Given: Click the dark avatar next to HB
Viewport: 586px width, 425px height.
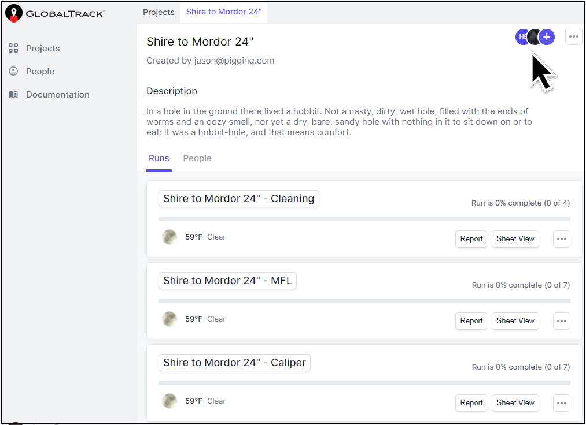Looking at the screenshot, I should coord(535,36).
